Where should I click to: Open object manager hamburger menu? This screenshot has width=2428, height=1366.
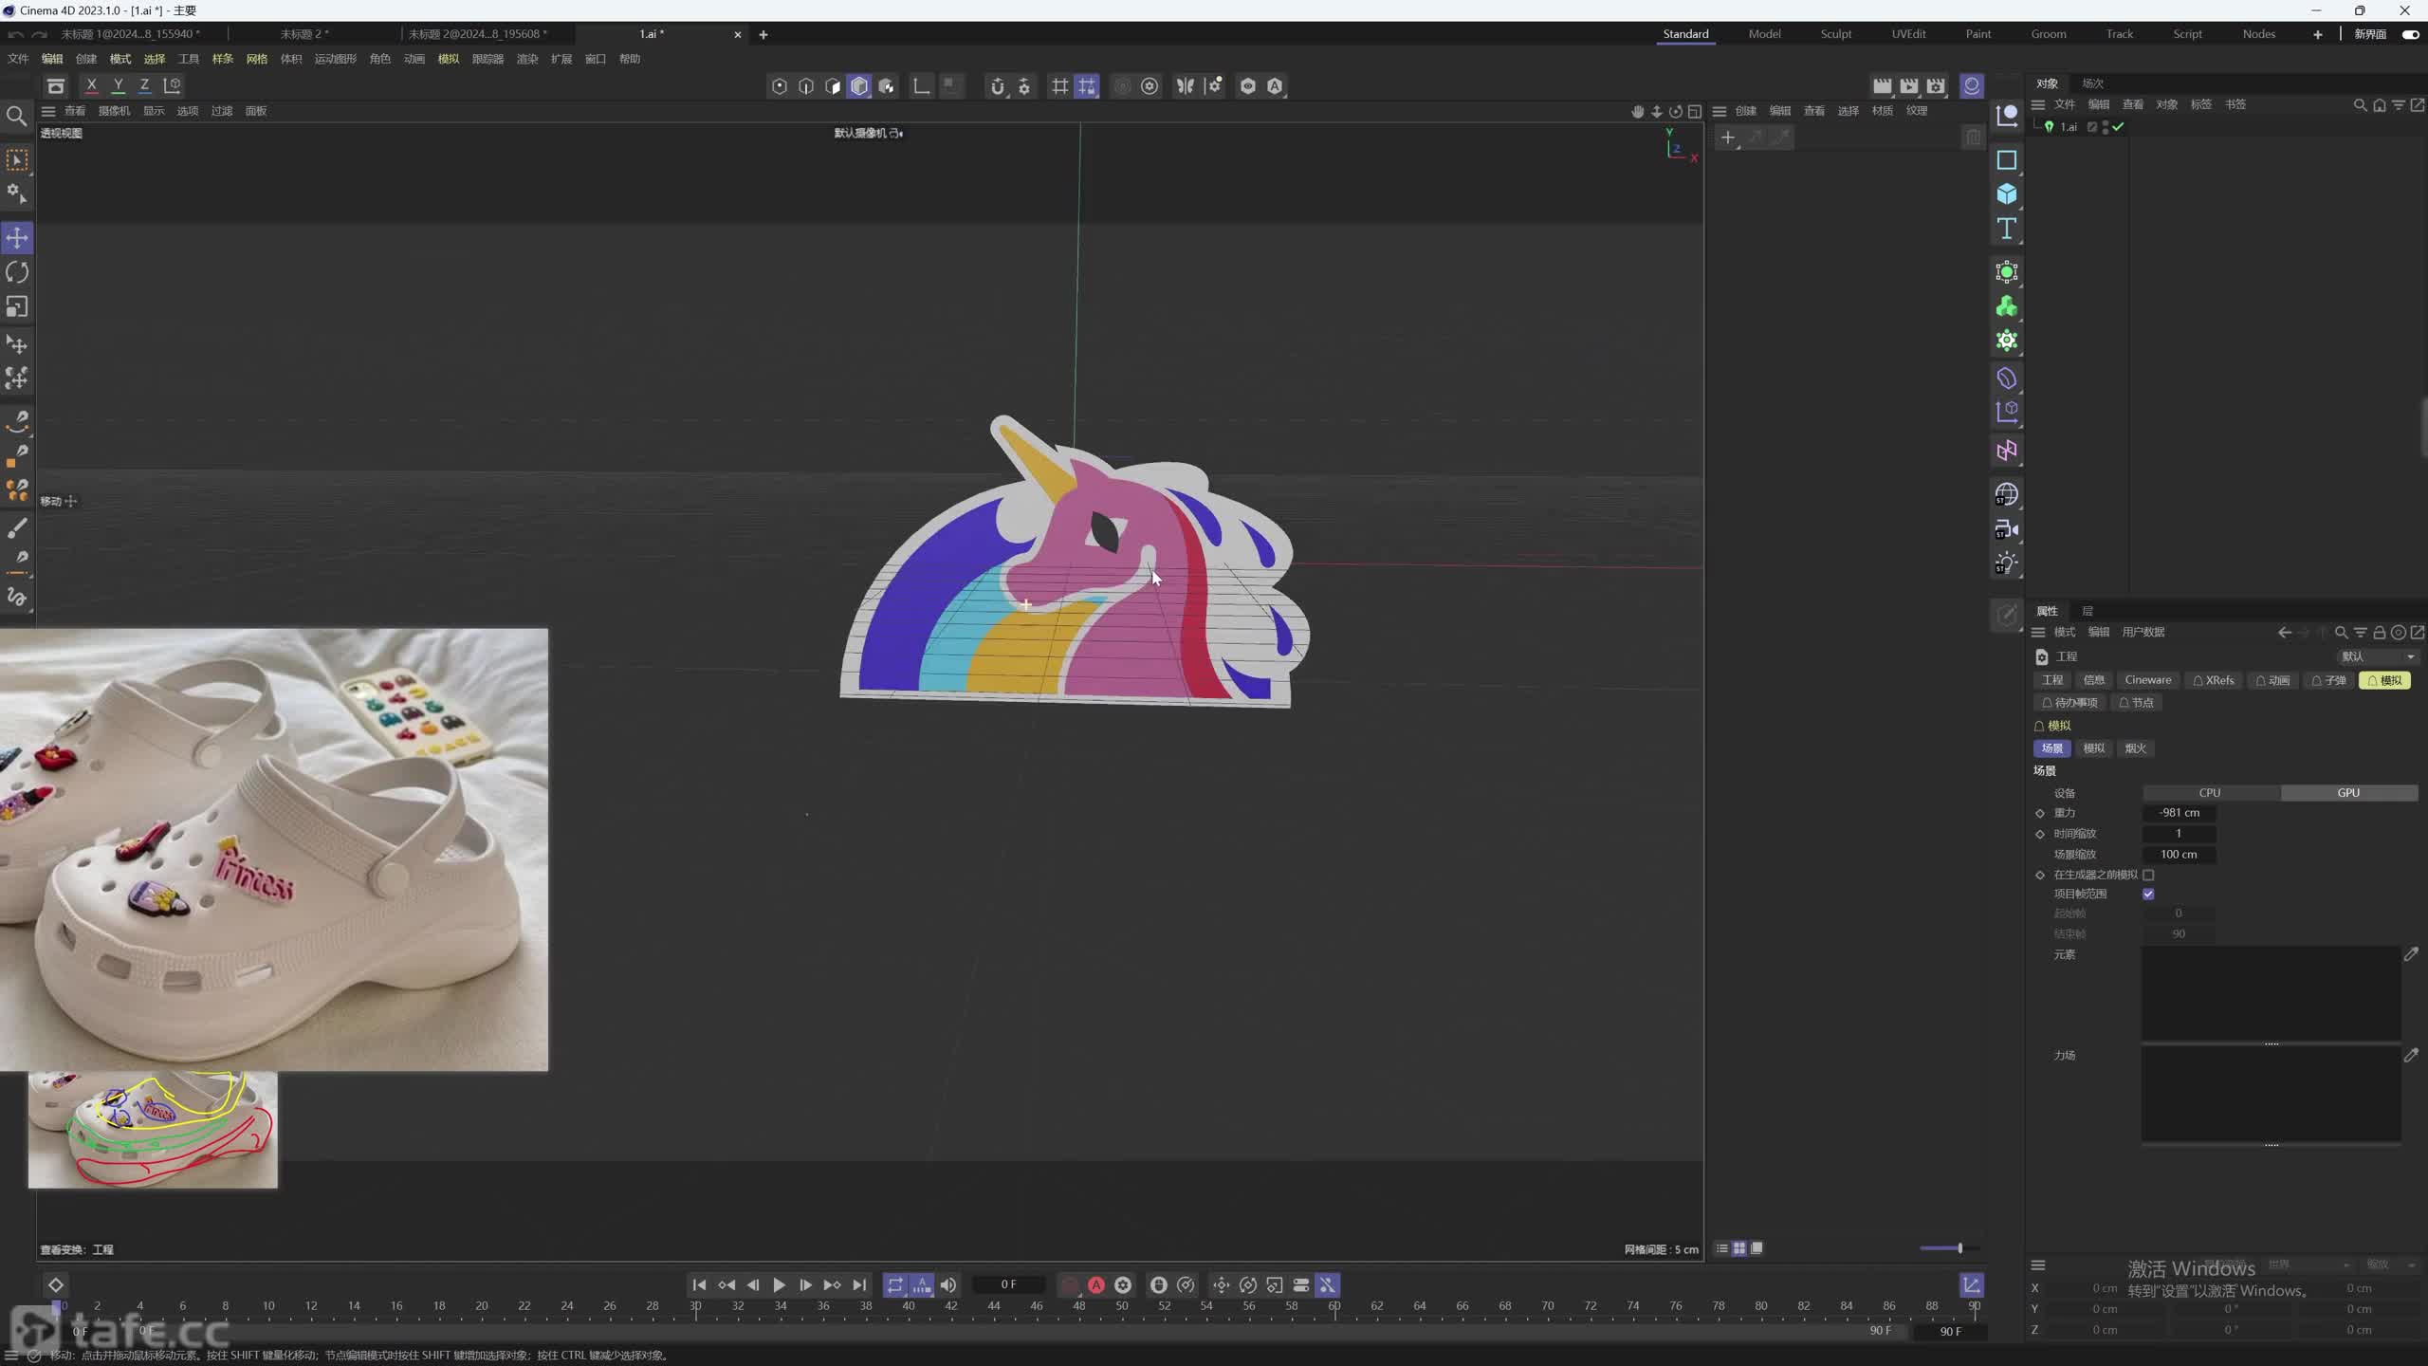[x=2037, y=104]
